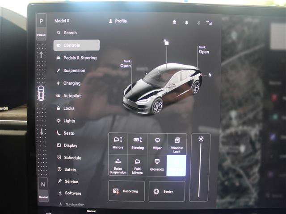Tap Fold Mirrors

pyautogui.click(x=137, y=165)
